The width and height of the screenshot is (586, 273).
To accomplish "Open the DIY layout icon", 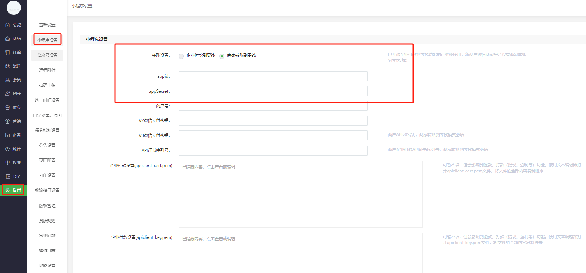I will pos(8,177).
